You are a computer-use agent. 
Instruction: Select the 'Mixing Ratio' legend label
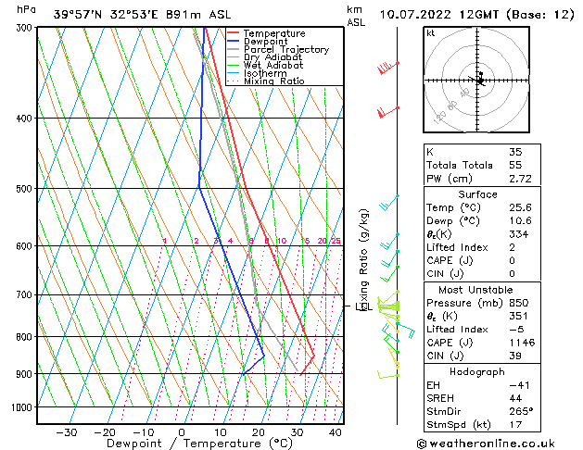274,81
